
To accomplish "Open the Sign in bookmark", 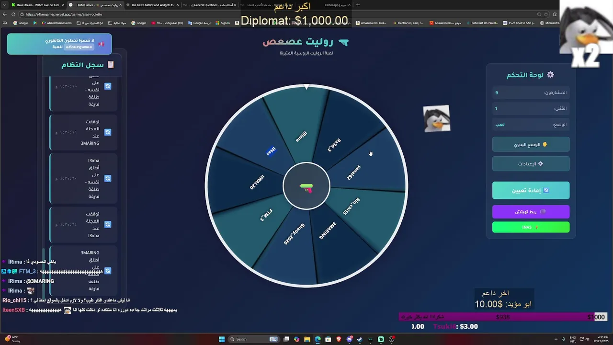I will click(x=223, y=23).
